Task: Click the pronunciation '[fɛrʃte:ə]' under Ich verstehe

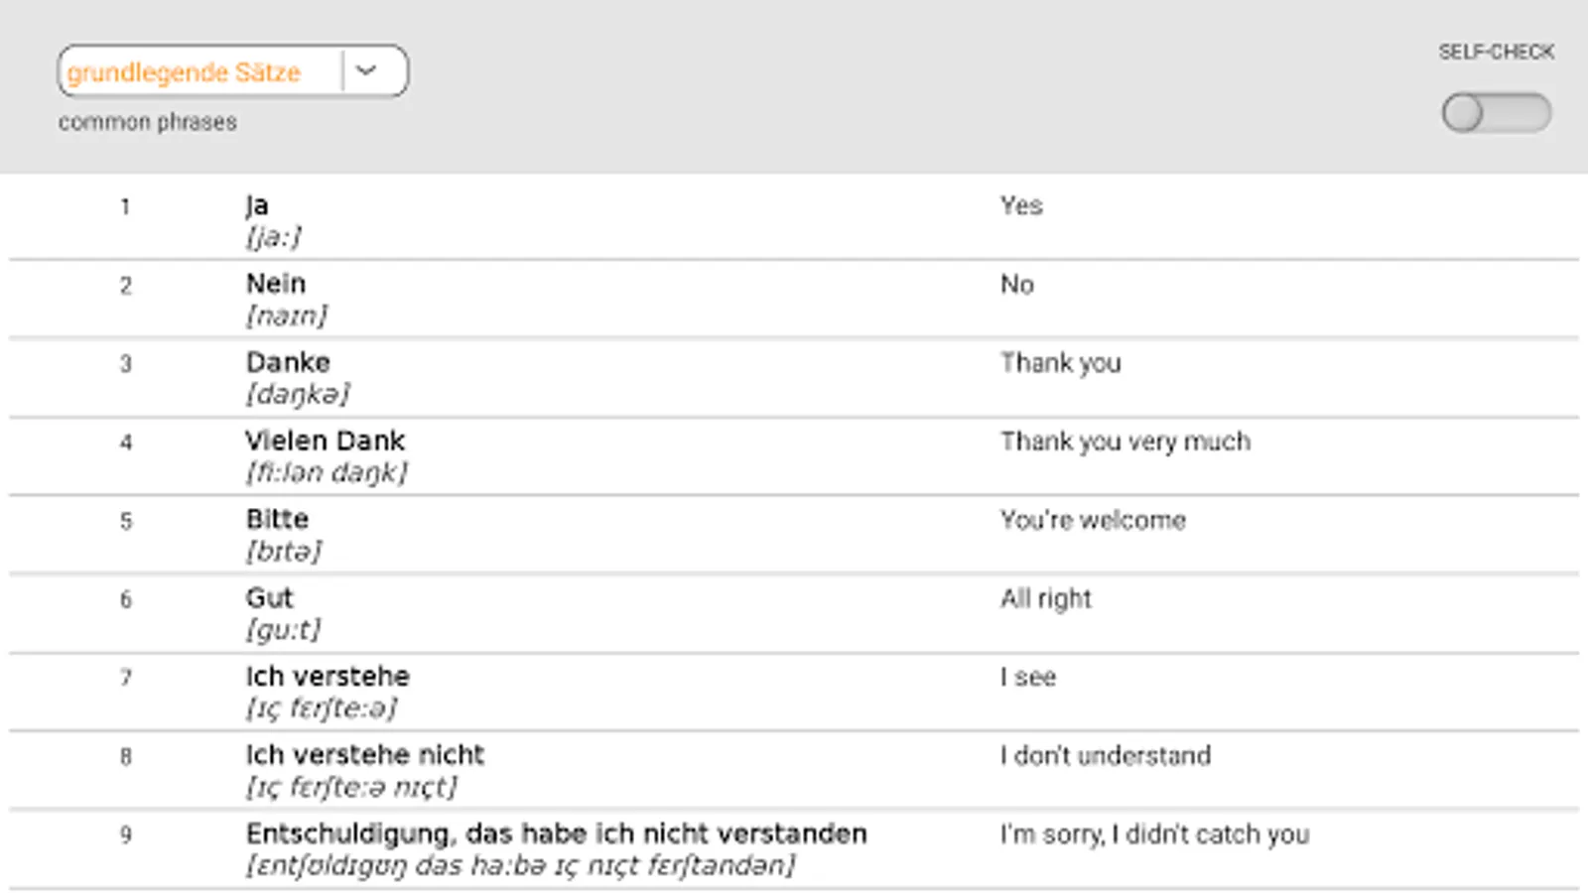Action: point(322,708)
